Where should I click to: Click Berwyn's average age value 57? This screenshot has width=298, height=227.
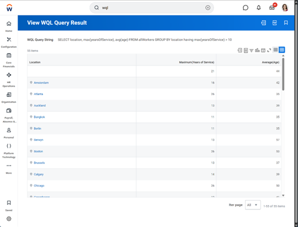coord(278,140)
